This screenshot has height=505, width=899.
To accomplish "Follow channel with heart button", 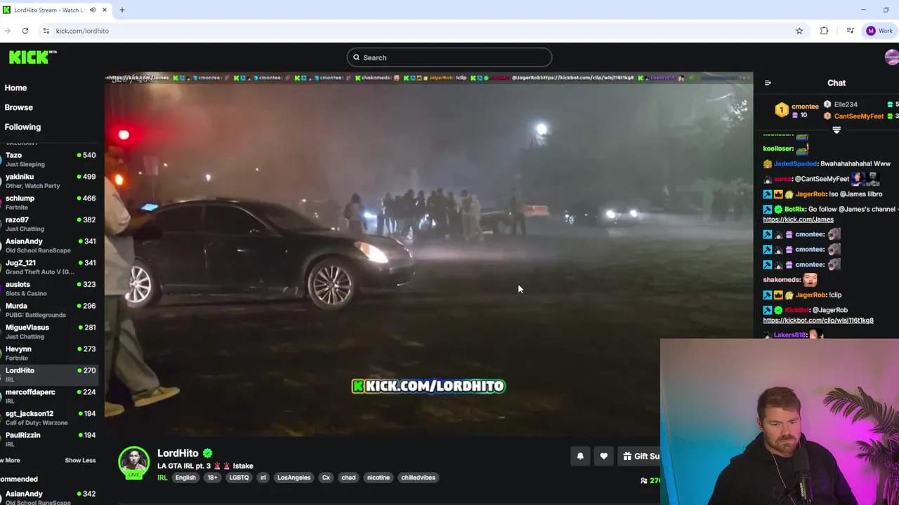I will [604, 457].
